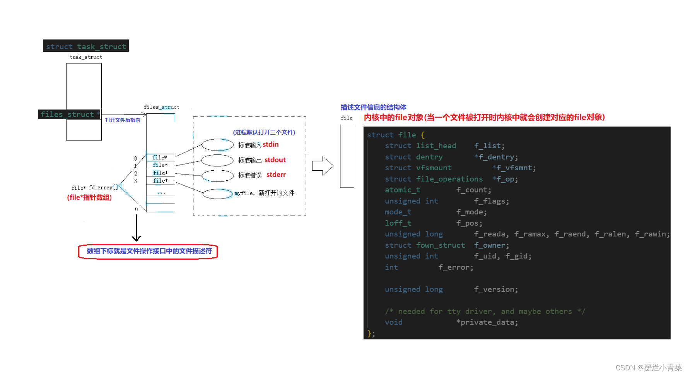Screen dimensions: 688x375
Task: Select 'struct fown_struct' in the code
Action: [x=425, y=245]
